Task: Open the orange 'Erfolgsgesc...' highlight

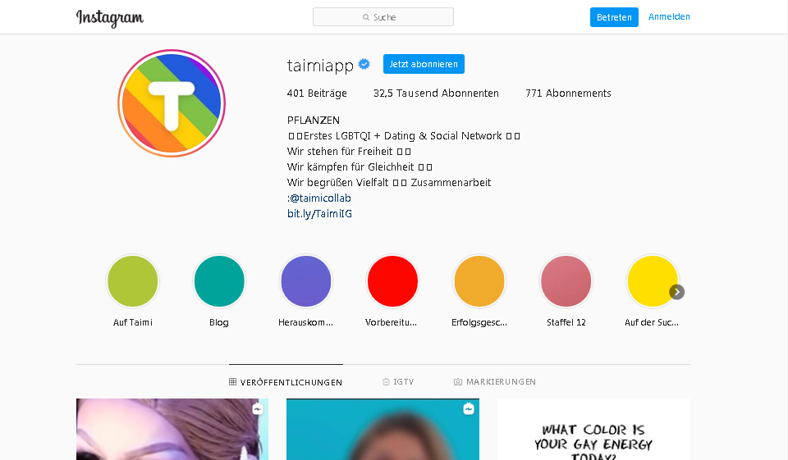Action: point(479,281)
